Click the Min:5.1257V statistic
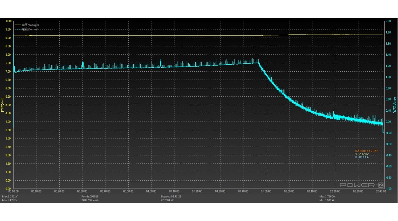This screenshot has height=221, width=398. pyautogui.click(x=10, y=200)
